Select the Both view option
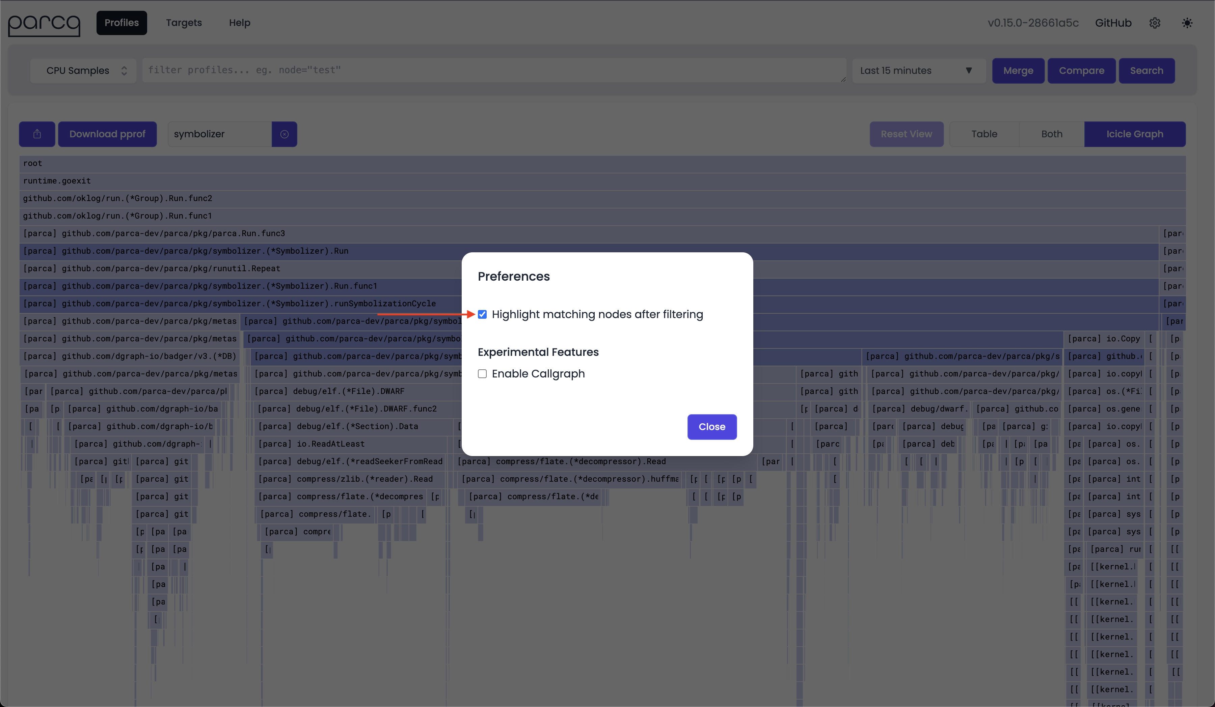 tap(1052, 134)
